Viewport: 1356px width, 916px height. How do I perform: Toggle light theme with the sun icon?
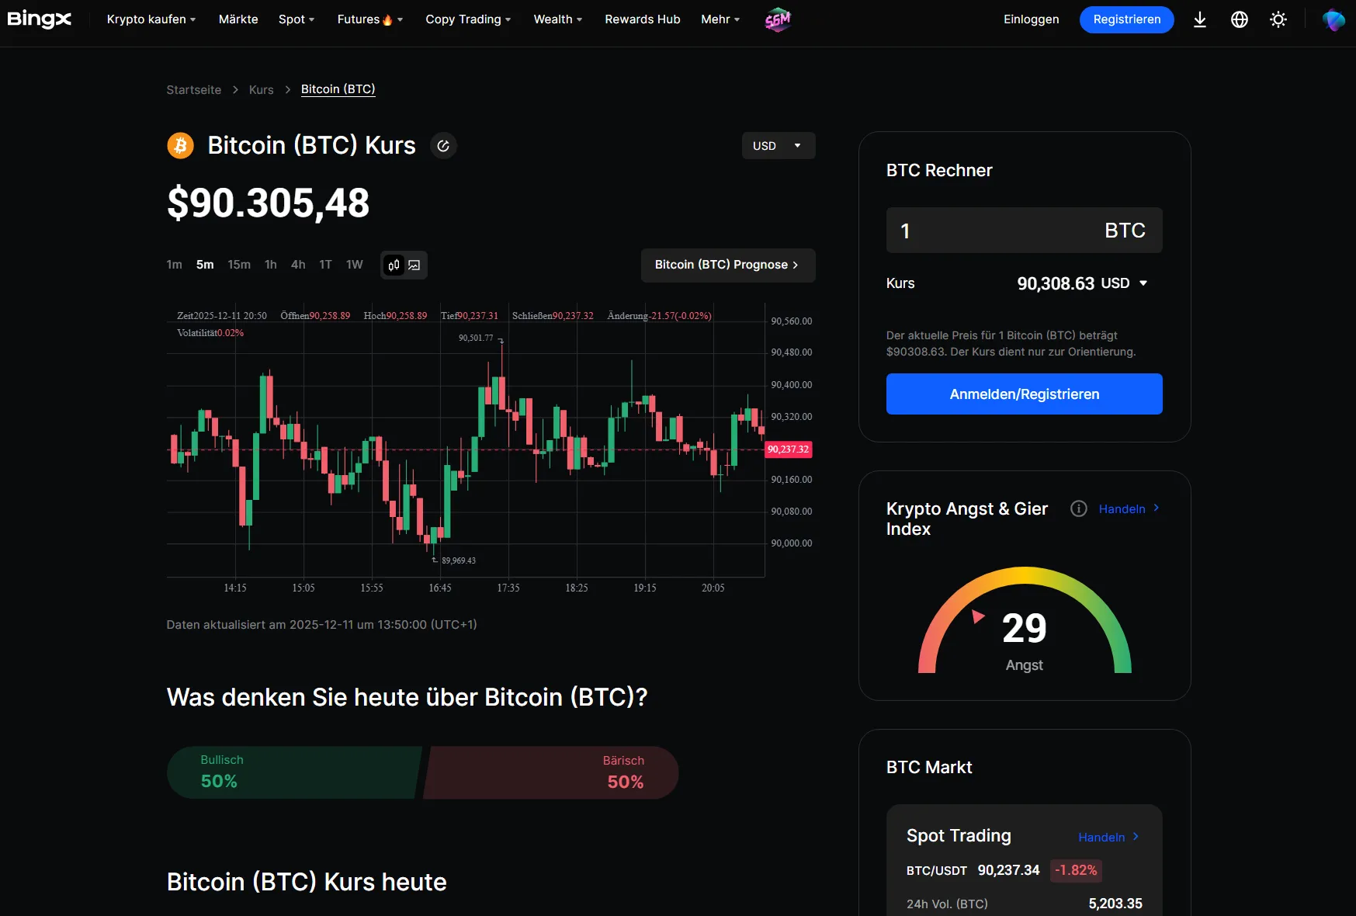pos(1278,19)
